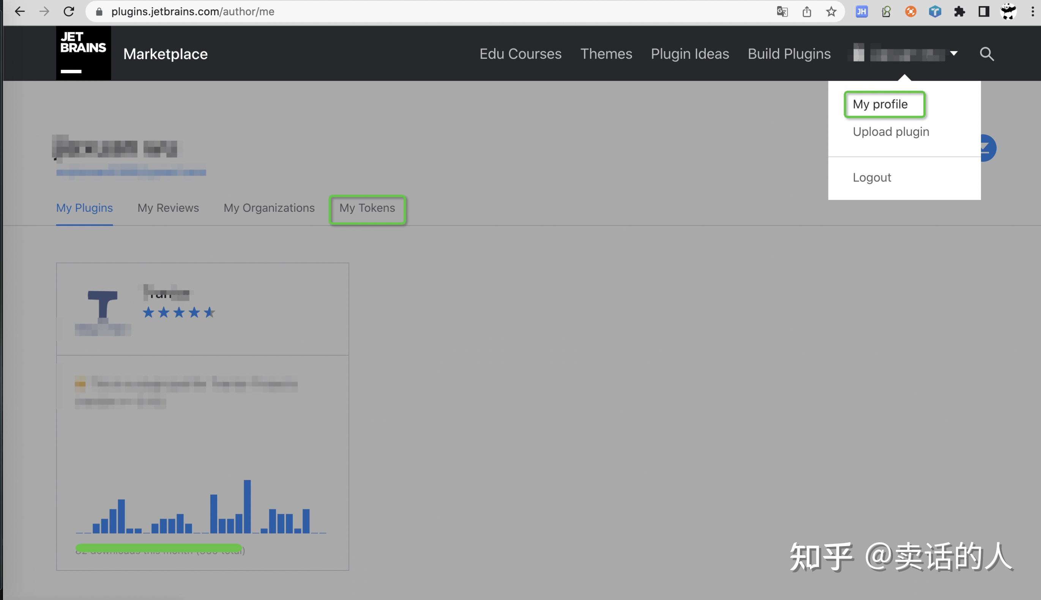Select My profile from the menu
The image size is (1041, 600).
click(x=880, y=104)
